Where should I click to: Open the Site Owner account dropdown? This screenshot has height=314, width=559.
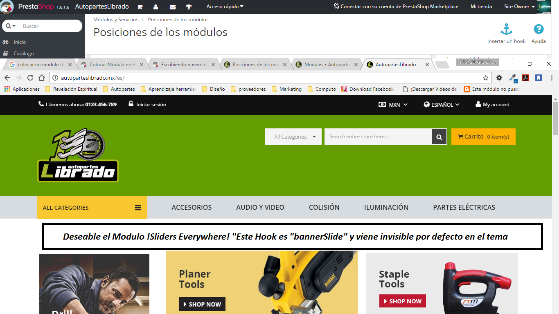pos(519,7)
